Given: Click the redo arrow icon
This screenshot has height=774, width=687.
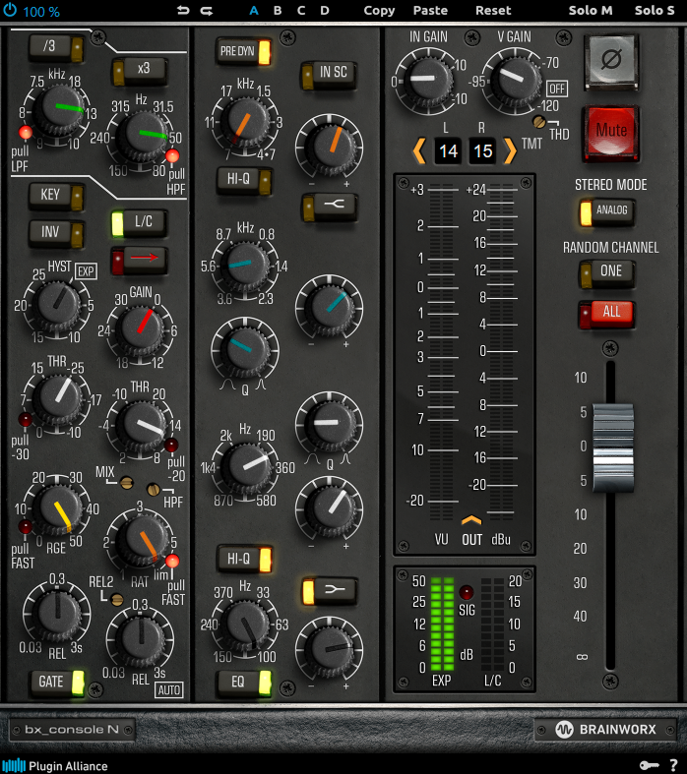Looking at the screenshot, I should 207,11.
